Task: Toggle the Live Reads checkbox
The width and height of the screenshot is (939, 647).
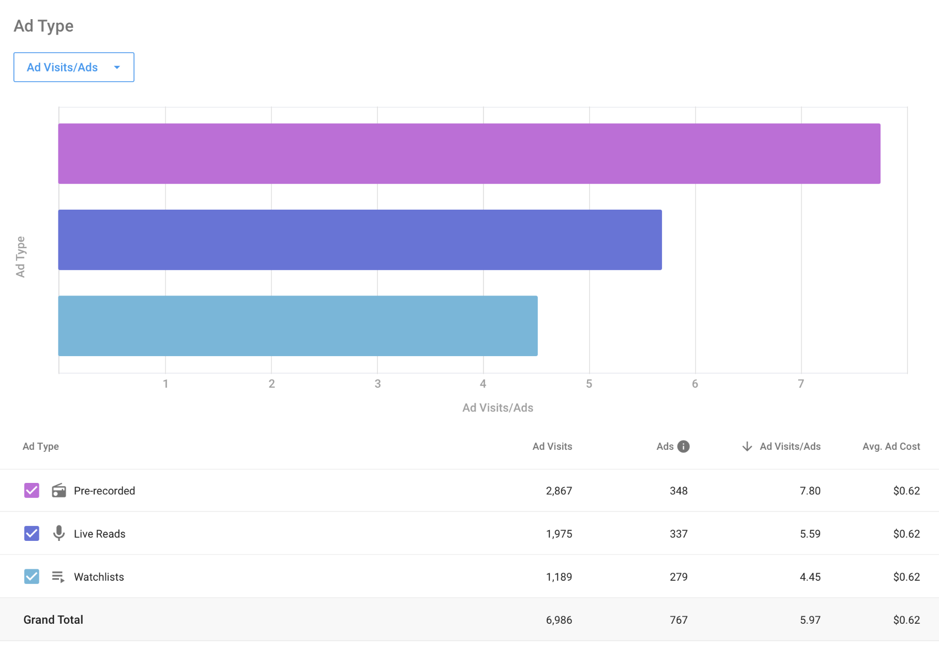Action: (x=32, y=533)
